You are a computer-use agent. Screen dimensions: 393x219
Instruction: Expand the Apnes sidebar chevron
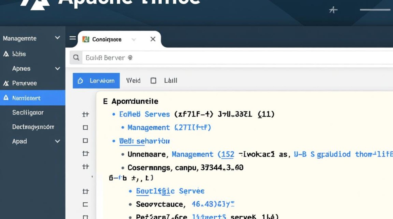[x=57, y=69]
